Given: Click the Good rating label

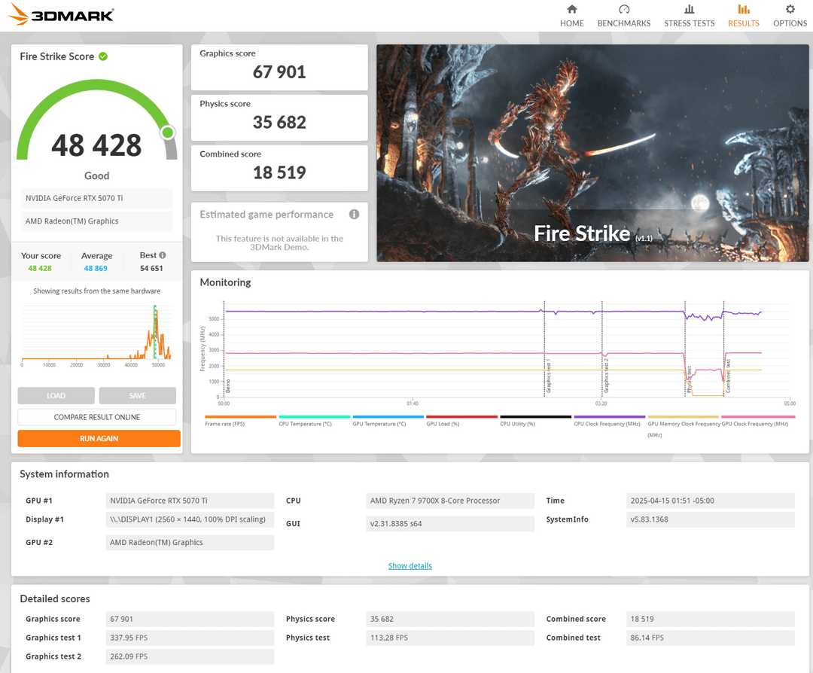Looking at the screenshot, I should tap(97, 175).
